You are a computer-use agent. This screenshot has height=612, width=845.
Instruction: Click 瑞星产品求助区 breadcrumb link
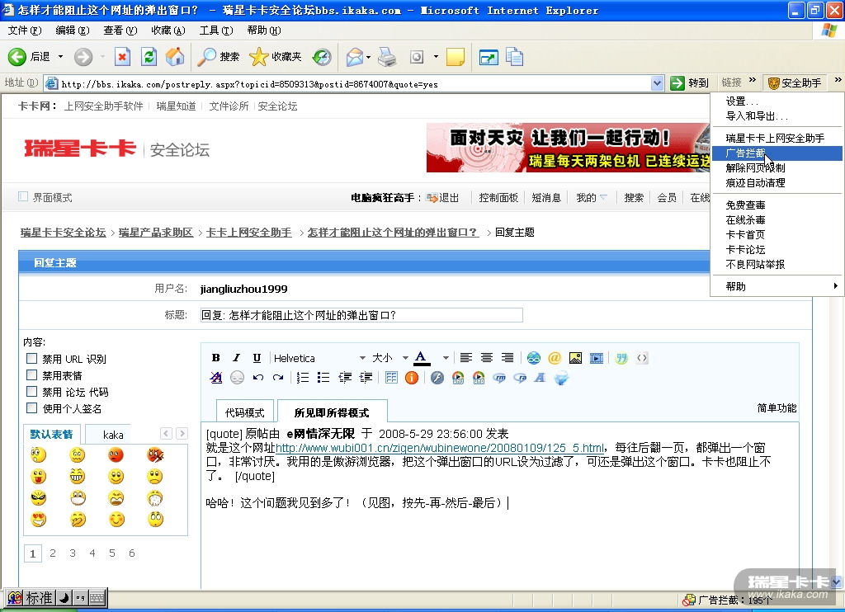click(x=156, y=233)
